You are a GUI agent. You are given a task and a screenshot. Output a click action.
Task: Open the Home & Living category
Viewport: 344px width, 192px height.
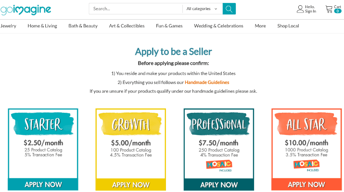pyautogui.click(x=42, y=26)
